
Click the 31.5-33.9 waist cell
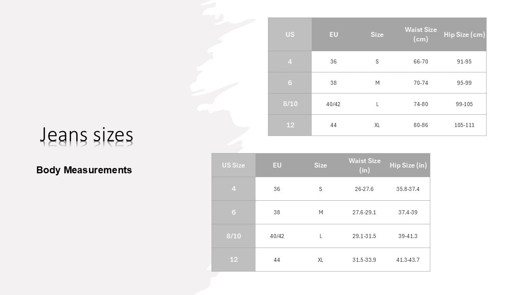tap(364, 260)
